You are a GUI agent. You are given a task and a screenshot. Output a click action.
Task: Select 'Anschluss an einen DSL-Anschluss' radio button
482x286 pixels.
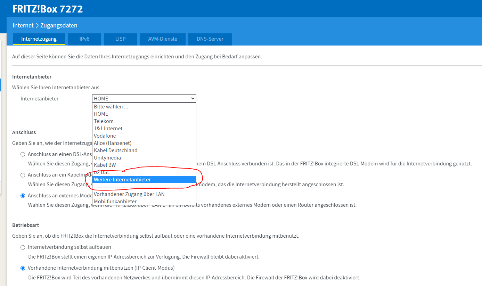23,154
